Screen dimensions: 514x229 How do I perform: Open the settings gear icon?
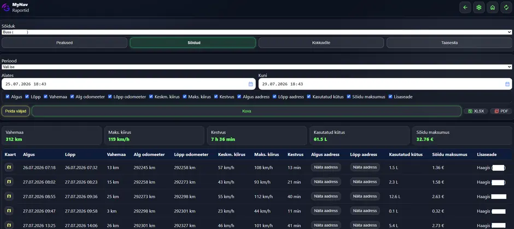tap(479, 7)
